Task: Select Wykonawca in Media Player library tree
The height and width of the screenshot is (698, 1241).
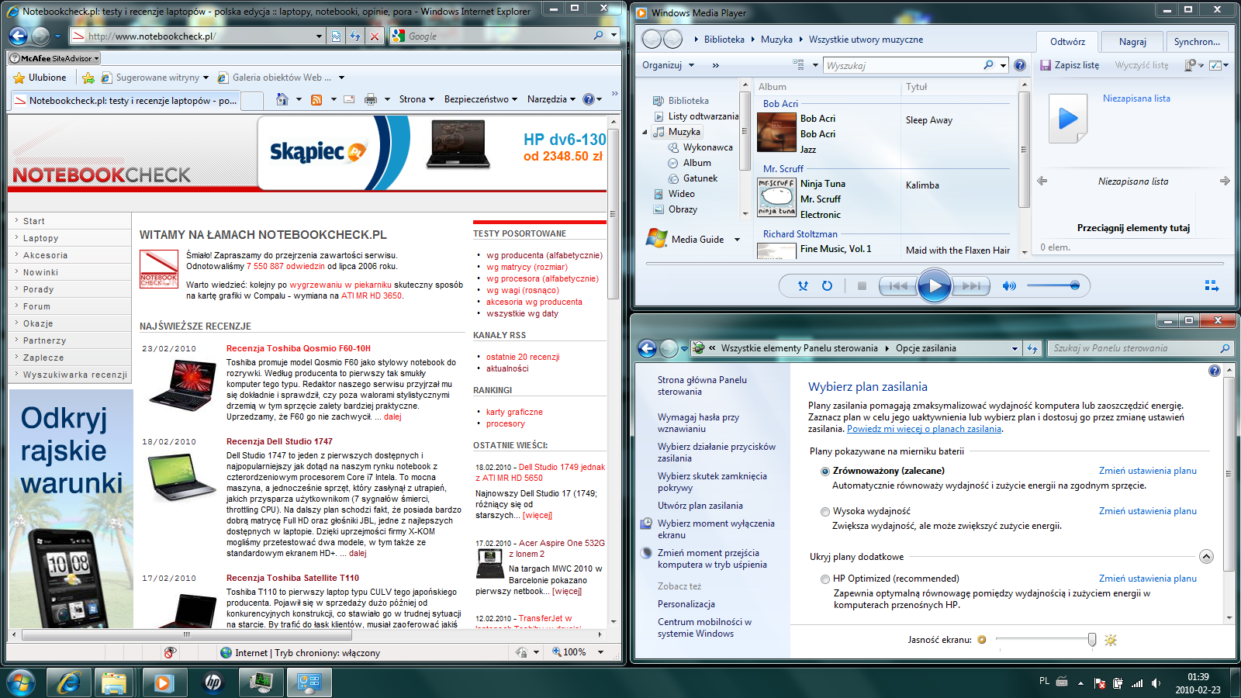Action: point(707,147)
